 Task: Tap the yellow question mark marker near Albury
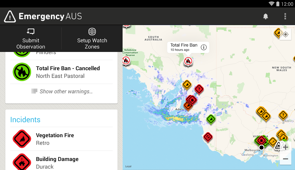point(283,115)
